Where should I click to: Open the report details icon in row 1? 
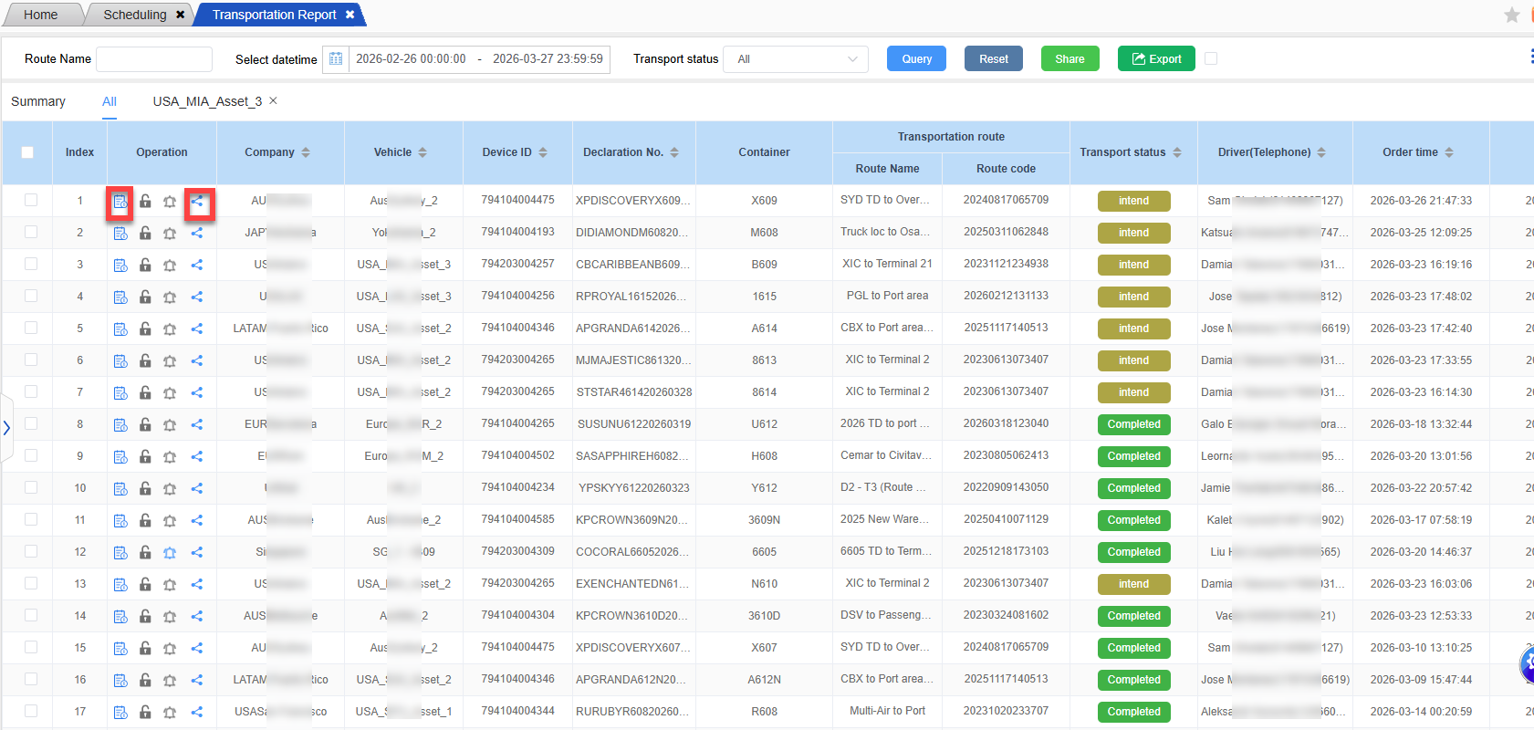coord(120,202)
